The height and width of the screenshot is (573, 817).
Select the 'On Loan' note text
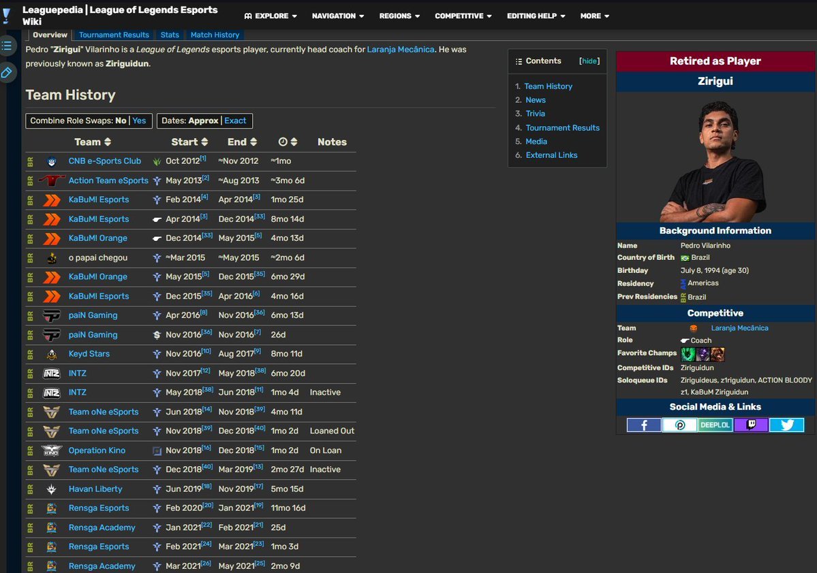[x=326, y=451]
